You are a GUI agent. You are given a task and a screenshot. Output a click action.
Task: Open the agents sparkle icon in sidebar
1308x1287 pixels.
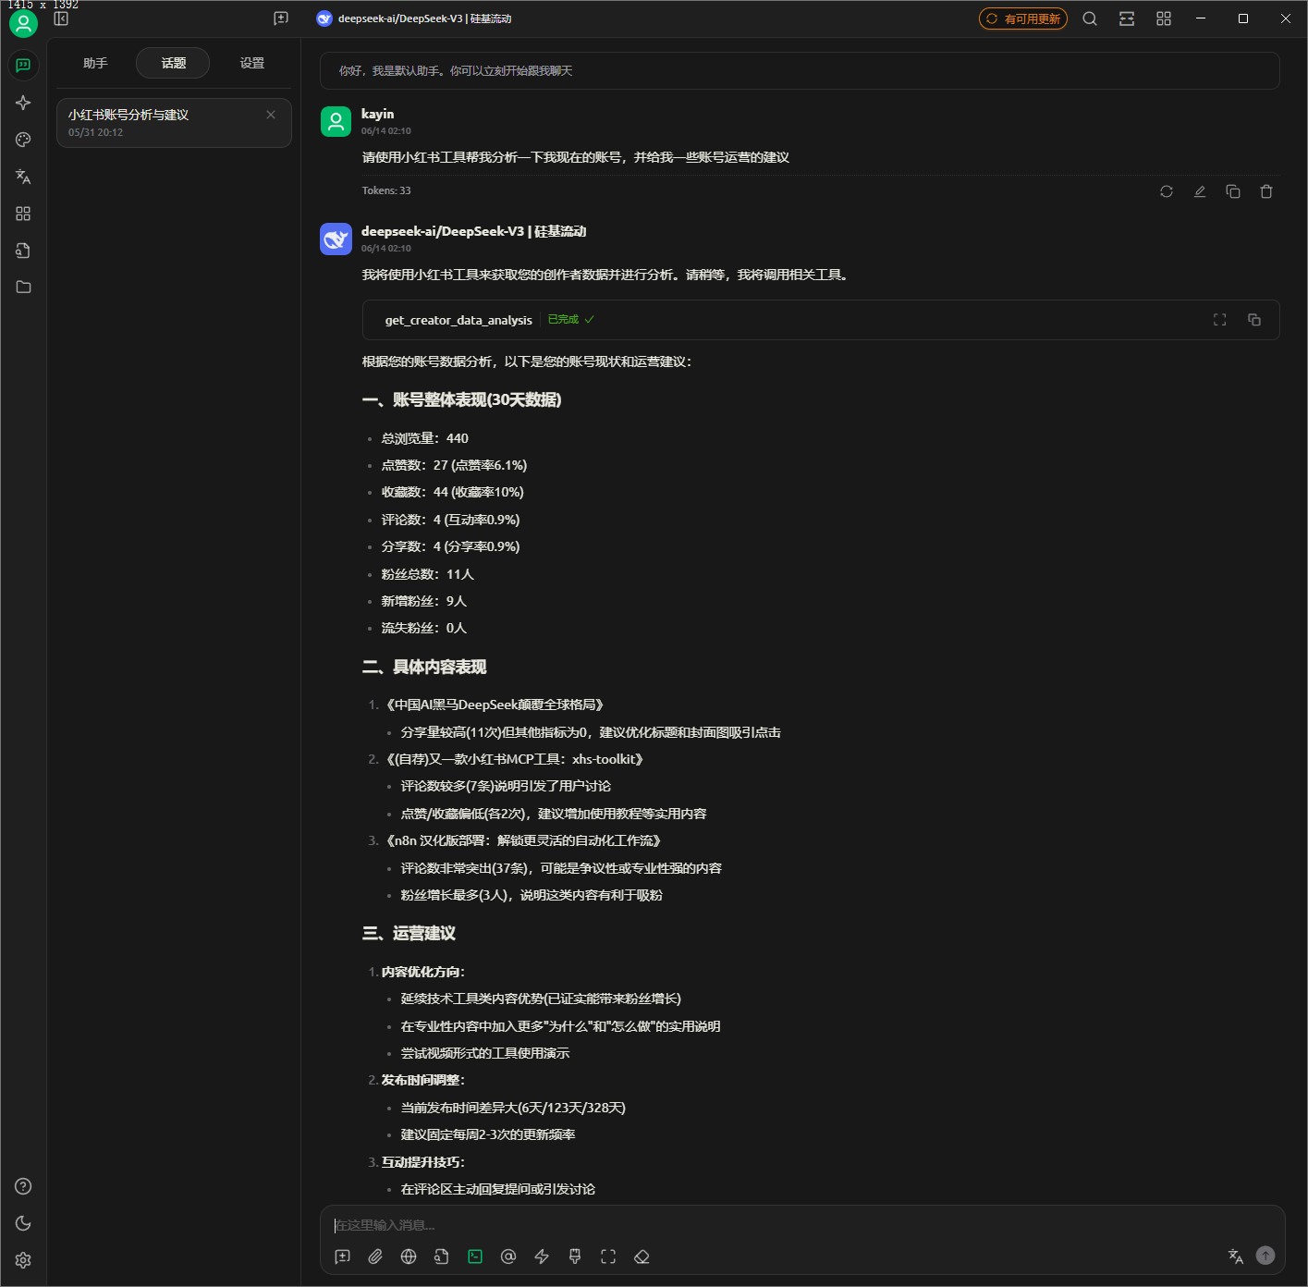point(23,103)
